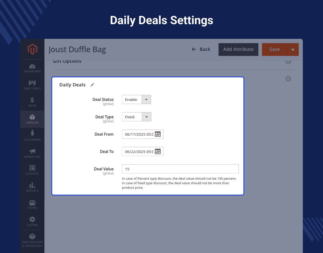Open the Content sidebar menu
Image resolution: width=323 pixels, height=253 pixels.
[x=32, y=170]
